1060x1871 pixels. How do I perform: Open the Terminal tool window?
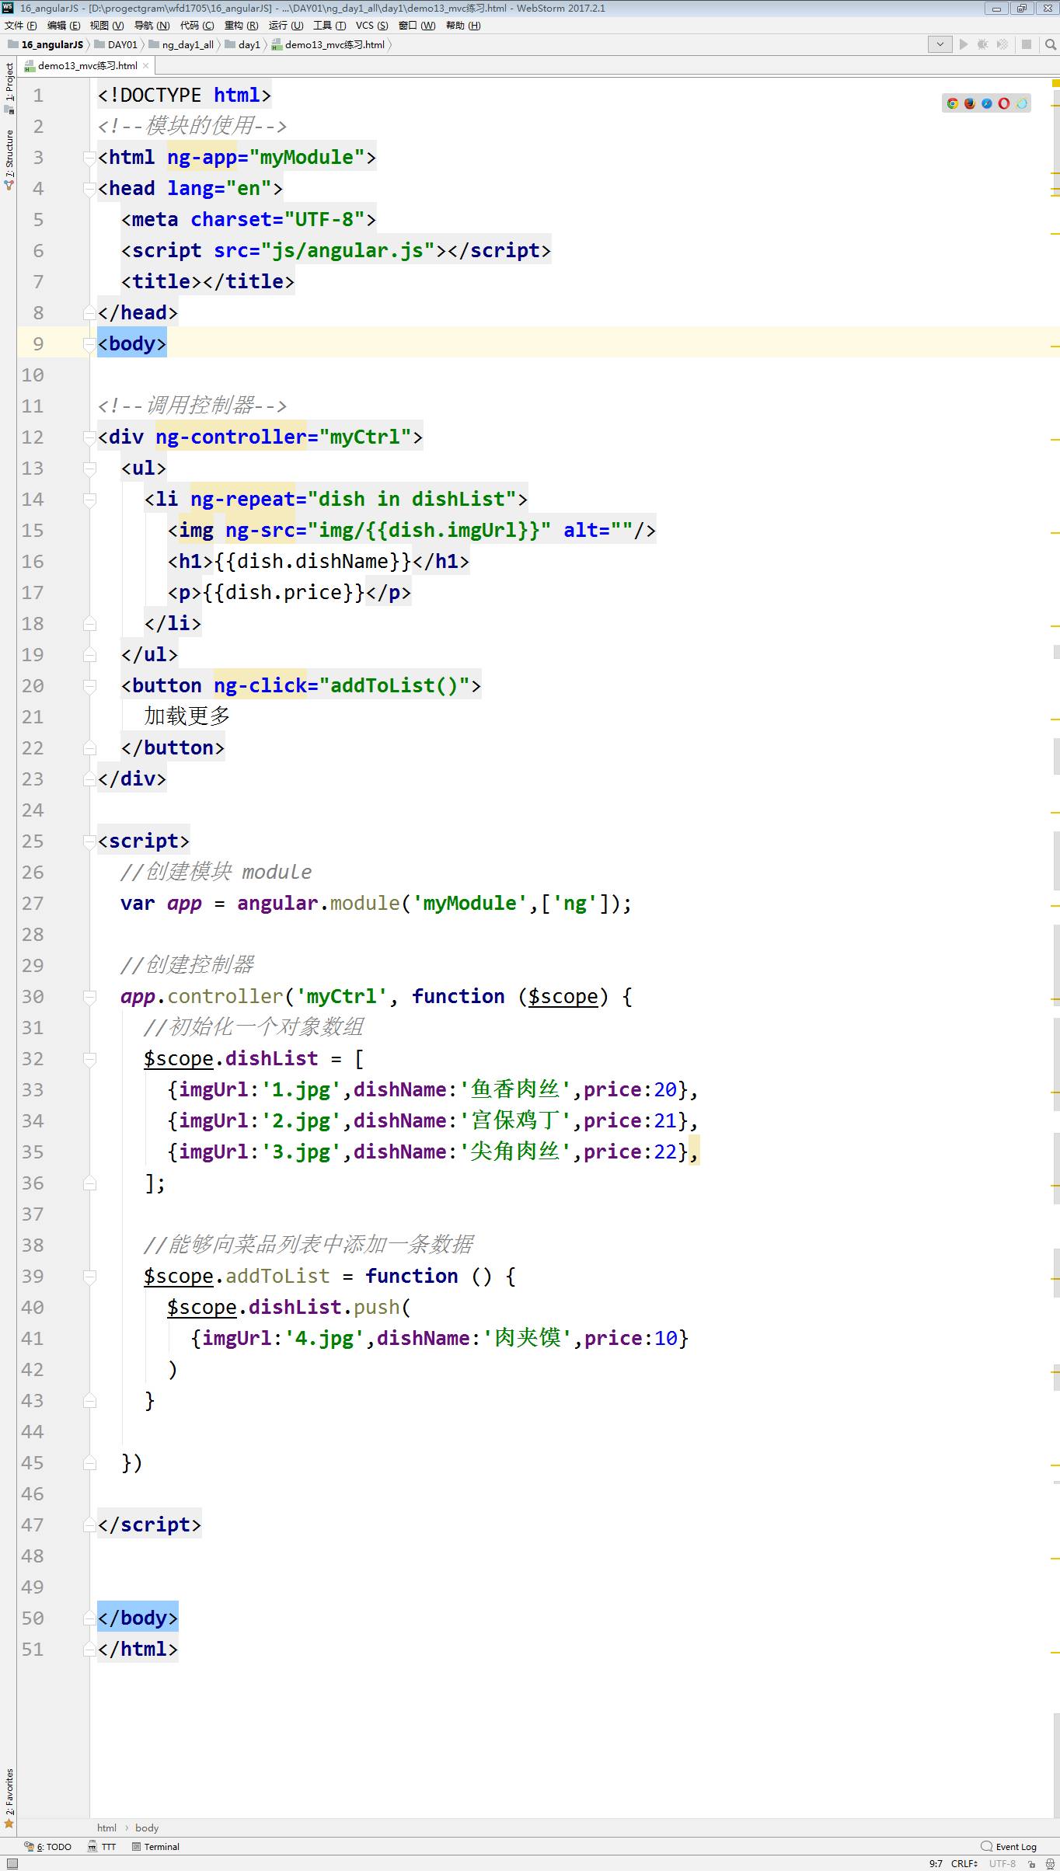155,1847
